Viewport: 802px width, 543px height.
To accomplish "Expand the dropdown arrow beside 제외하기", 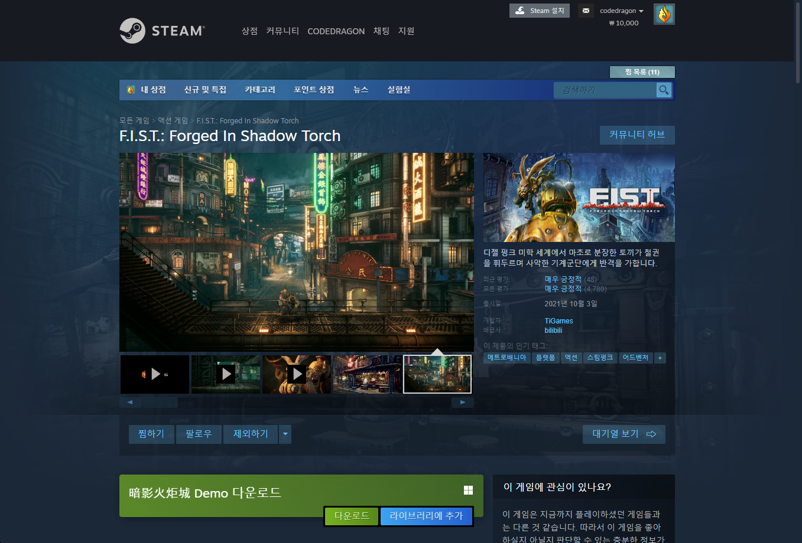I will (x=285, y=434).
